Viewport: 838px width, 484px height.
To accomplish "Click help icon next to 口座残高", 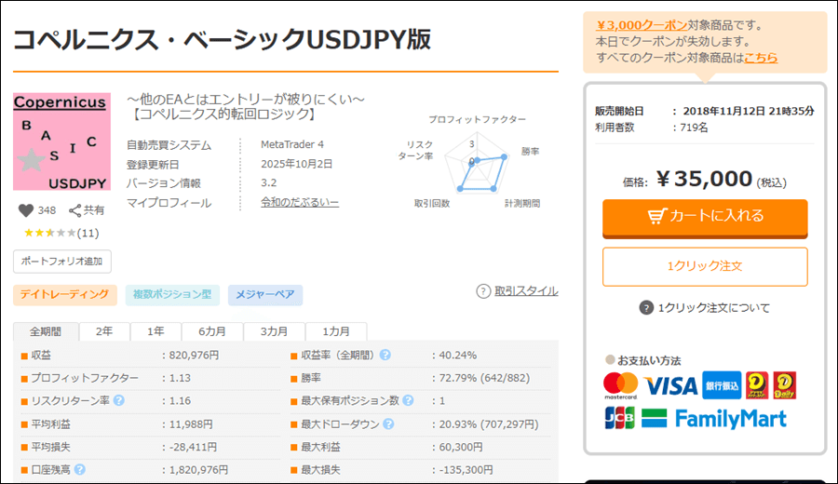I will tap(80, 469).
